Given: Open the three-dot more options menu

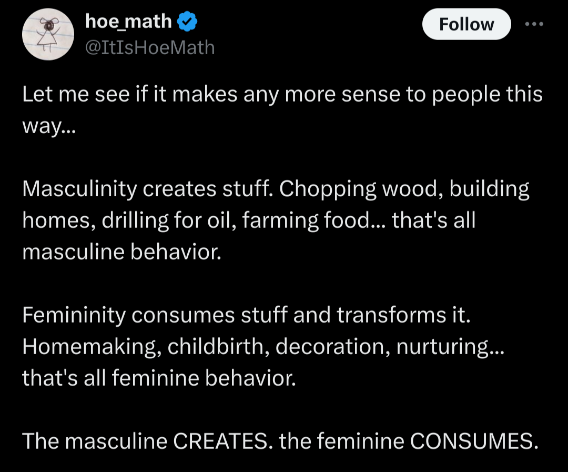Looking at the screenshot, I should coord(534,24).
